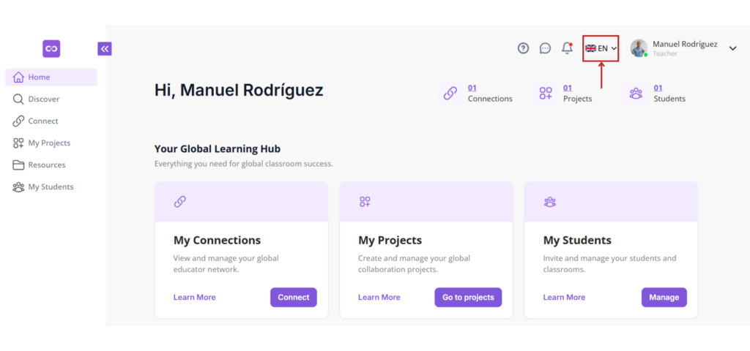Collapse the sidebar with double-chevron button

(x=105, y=48)
